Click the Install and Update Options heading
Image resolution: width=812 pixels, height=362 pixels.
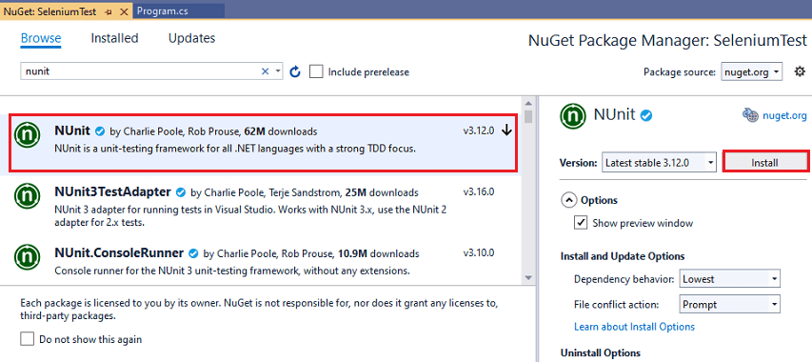pyautogui.click(x=623, y=256)
